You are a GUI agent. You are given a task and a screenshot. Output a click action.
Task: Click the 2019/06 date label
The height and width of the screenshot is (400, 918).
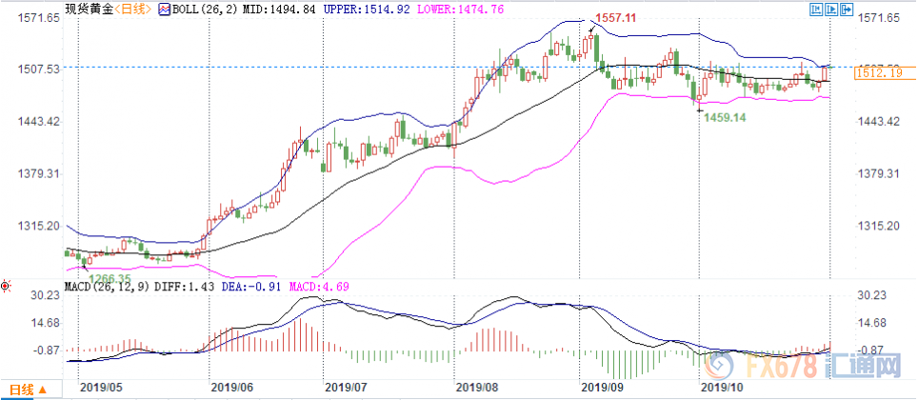[231, 387]
